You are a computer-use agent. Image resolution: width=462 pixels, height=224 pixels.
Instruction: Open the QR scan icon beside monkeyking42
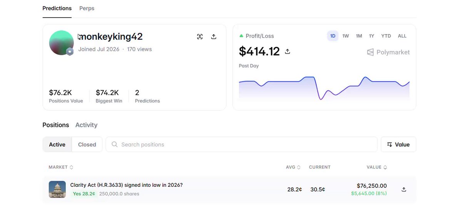pos(200,37)
